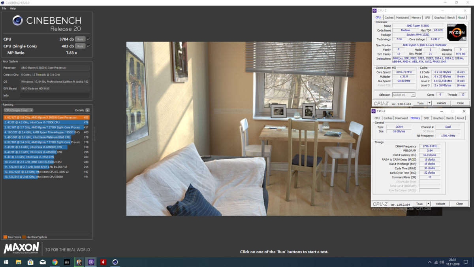Expand the ranking Details arrow

88,110
